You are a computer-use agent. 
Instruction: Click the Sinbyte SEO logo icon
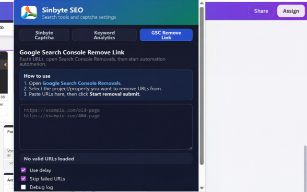click(x=29, y=12)
